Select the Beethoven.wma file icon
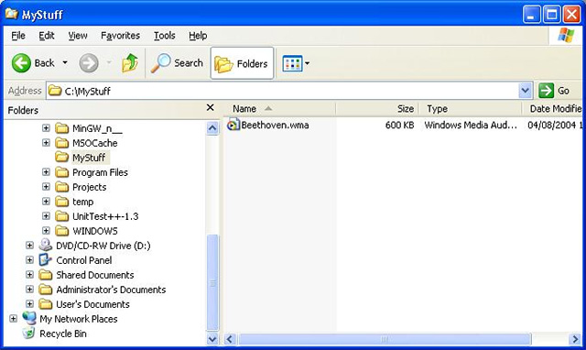This screenshot has width=586, height=350. click(233, 125)
